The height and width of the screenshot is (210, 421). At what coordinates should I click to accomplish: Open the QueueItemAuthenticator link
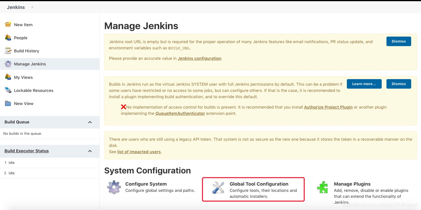coord(180,113)
